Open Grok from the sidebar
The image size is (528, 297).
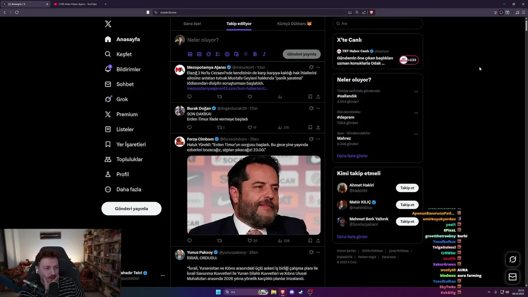pos(116,99)
